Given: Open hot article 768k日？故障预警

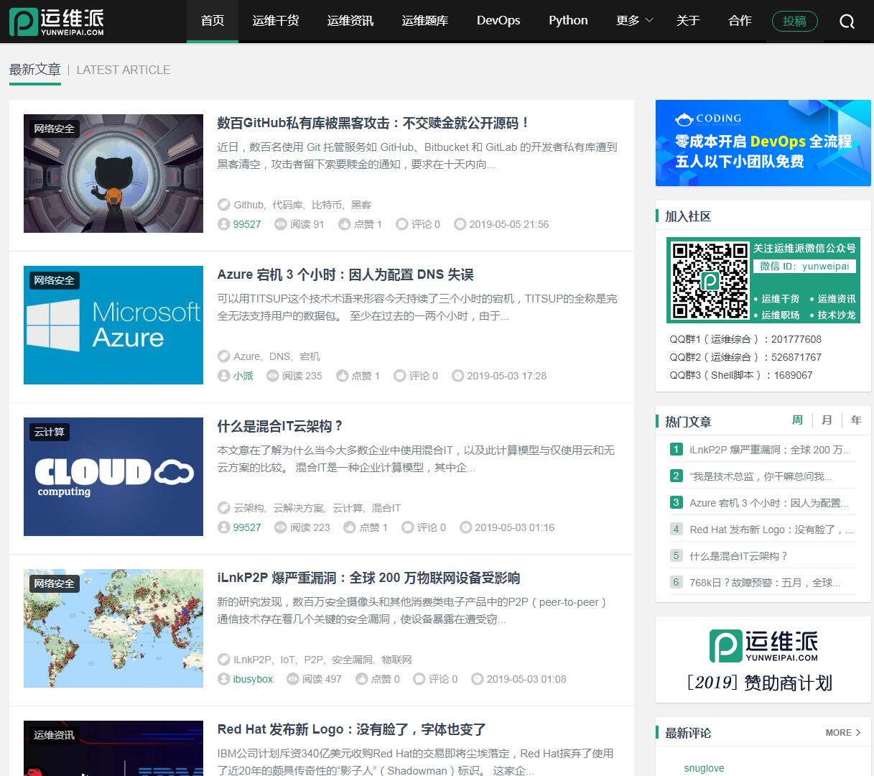Looking at the screenshot, I should (x=765, y=583).
